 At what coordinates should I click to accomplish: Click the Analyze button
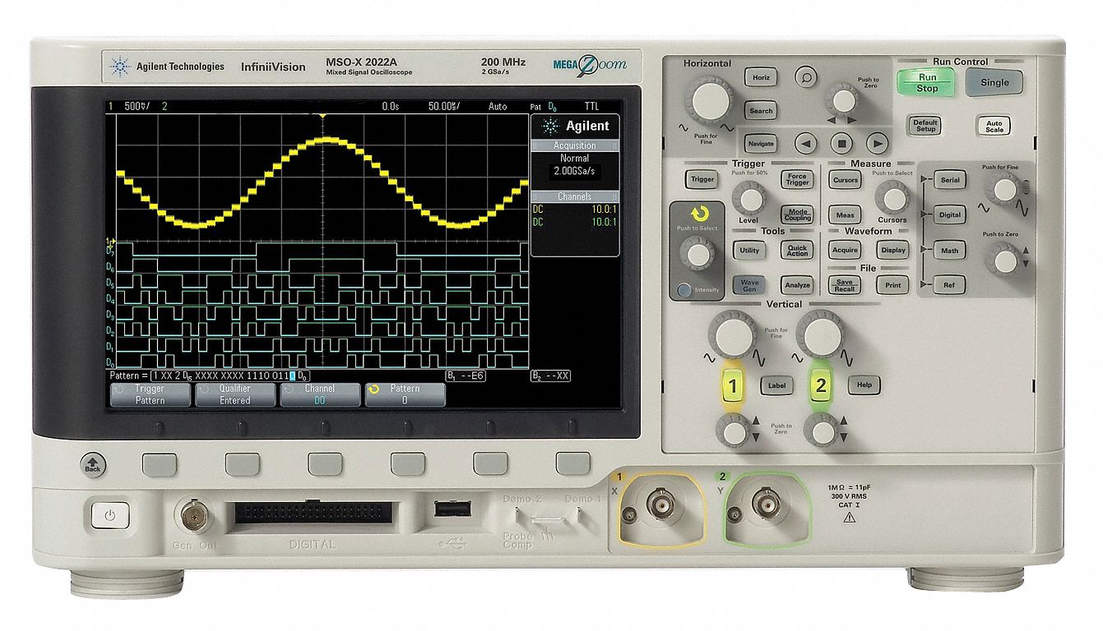797,285
